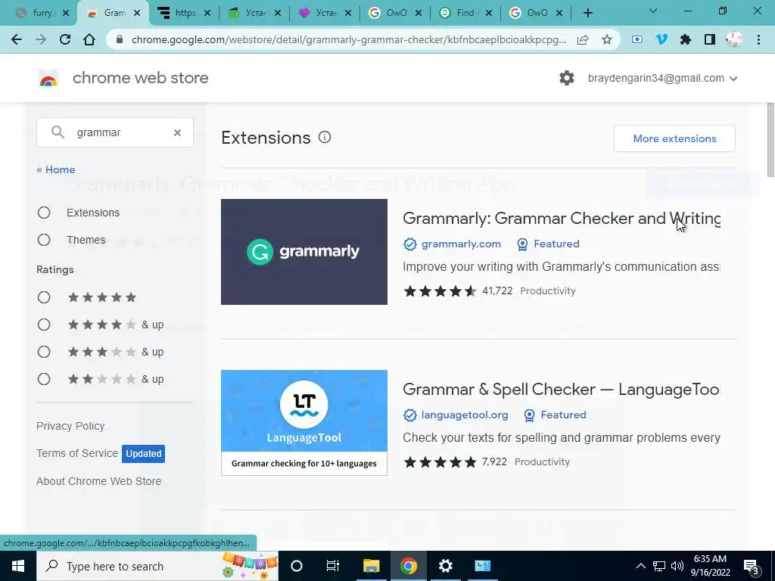This screenshot has width=775, height=581.
Task: Open the tab search chevron in title bar
Action: click(653, 11)
